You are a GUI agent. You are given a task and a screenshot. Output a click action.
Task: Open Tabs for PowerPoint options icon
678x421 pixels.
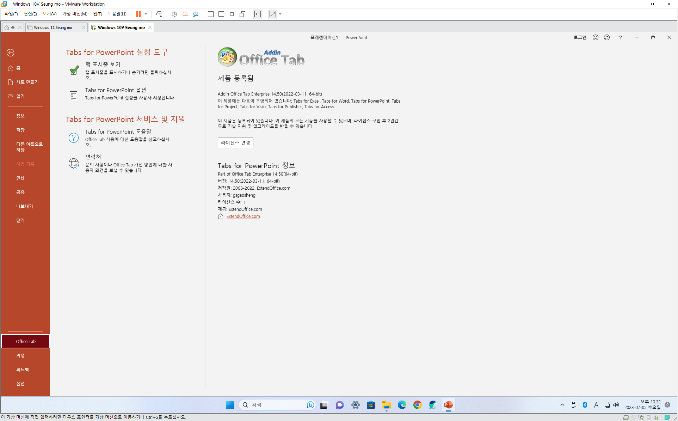73,96
